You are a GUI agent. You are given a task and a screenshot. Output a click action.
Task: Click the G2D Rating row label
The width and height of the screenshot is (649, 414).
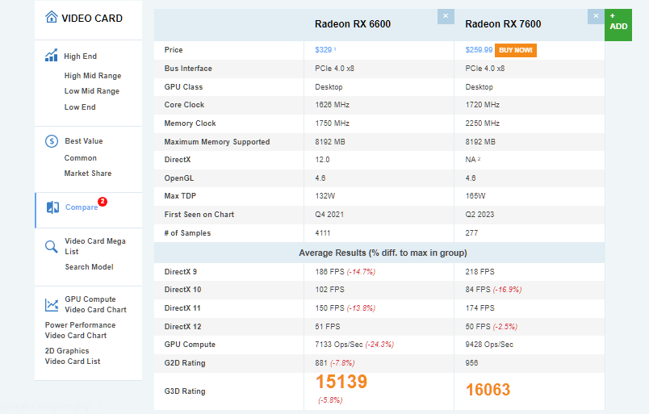[185, 363]
